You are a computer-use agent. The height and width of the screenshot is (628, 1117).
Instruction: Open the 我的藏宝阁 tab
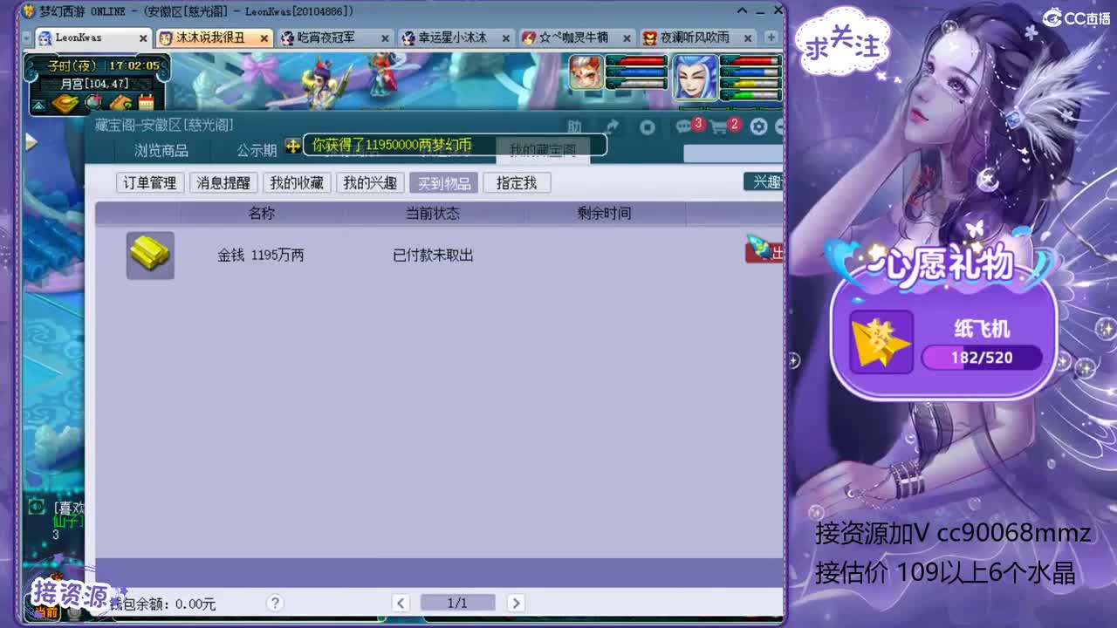tap(543, 150)
